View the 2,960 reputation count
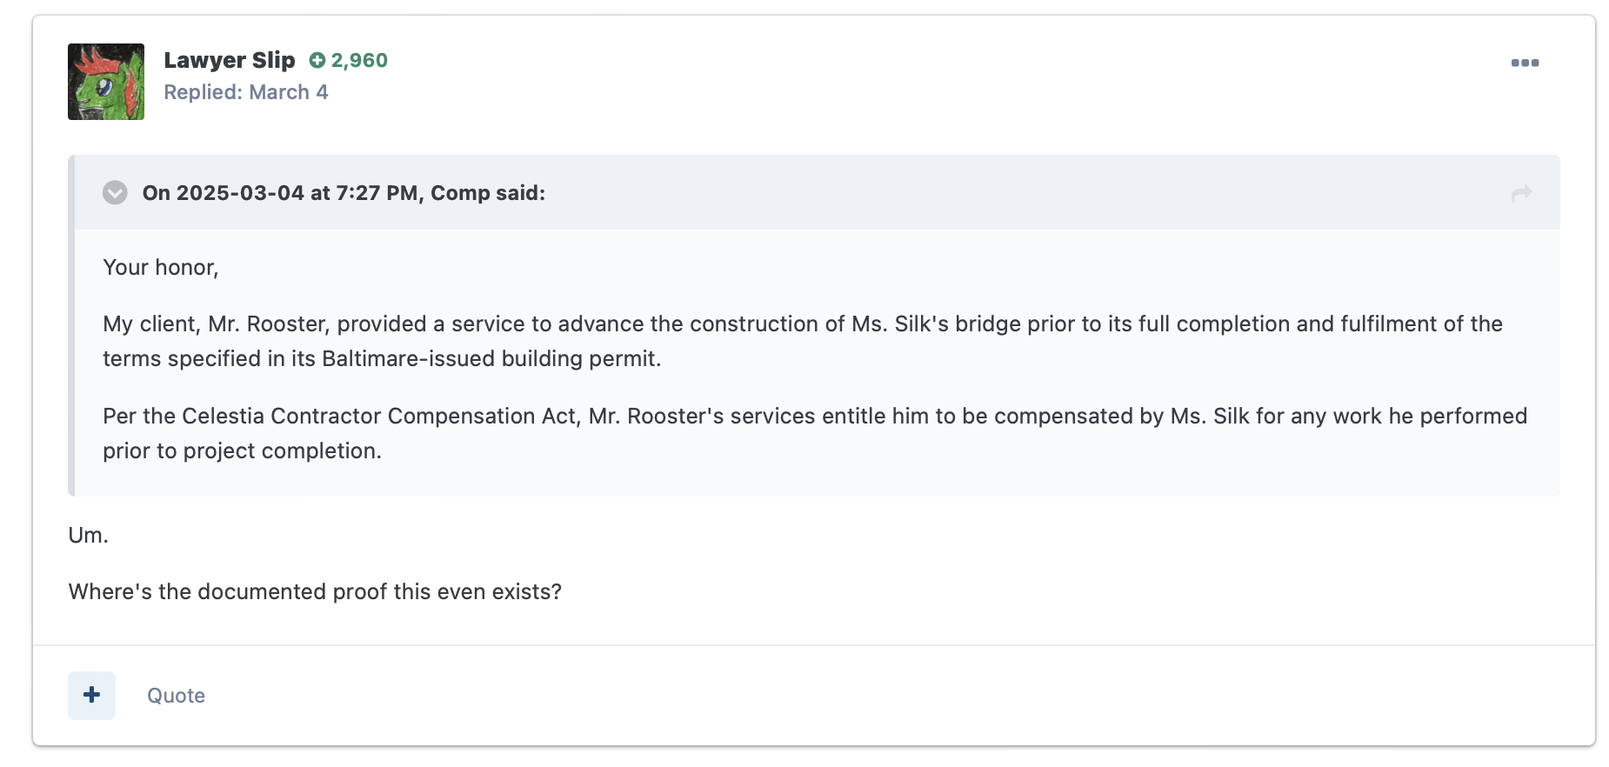The width and height of the screenshot is (1609, 767). (x=359, y=60)
